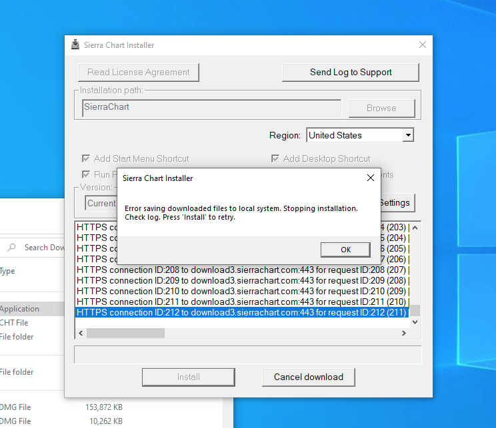Close the error dialog with X
The image size is (496, 428).
click(x=371, y=178)
